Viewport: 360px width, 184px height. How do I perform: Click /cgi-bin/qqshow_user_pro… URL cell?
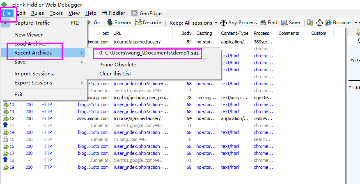coord(142,98)
